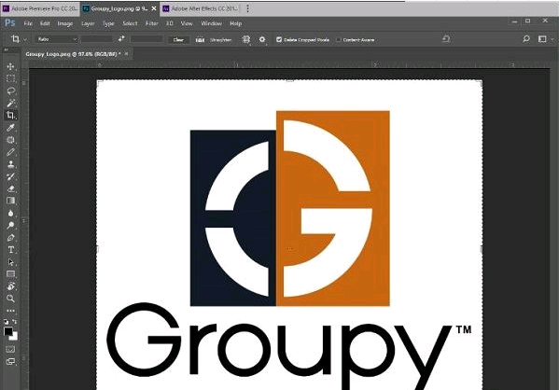The height and width of the screenshot is (390, 559).
Task: Select the Type tool
Action: (10, 250)
